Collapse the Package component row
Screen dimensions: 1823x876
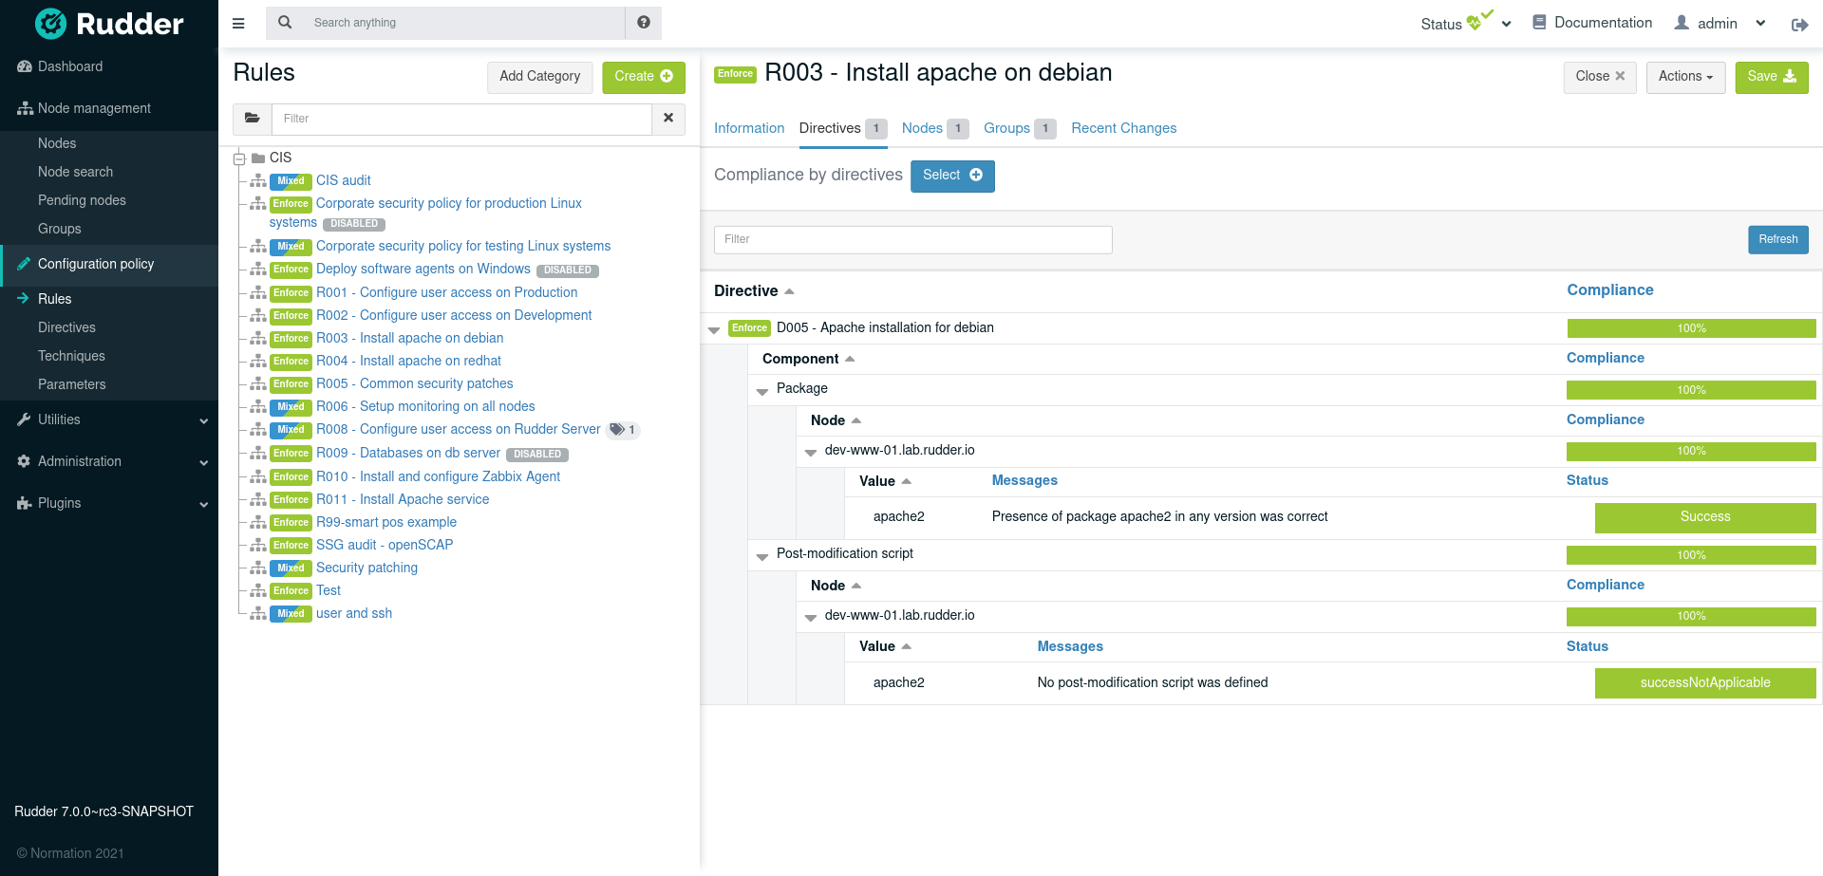click(763, 390)
